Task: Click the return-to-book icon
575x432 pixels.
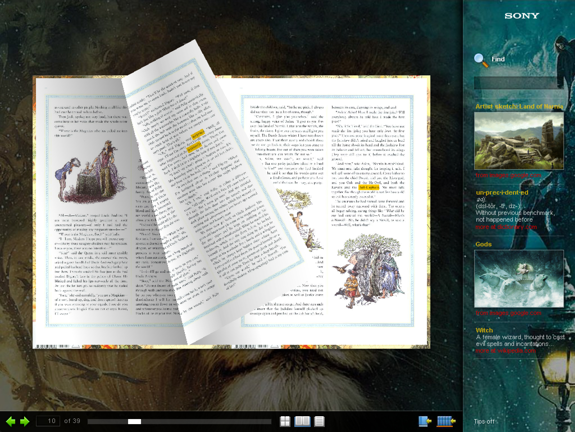Action: tap(425, 421)
